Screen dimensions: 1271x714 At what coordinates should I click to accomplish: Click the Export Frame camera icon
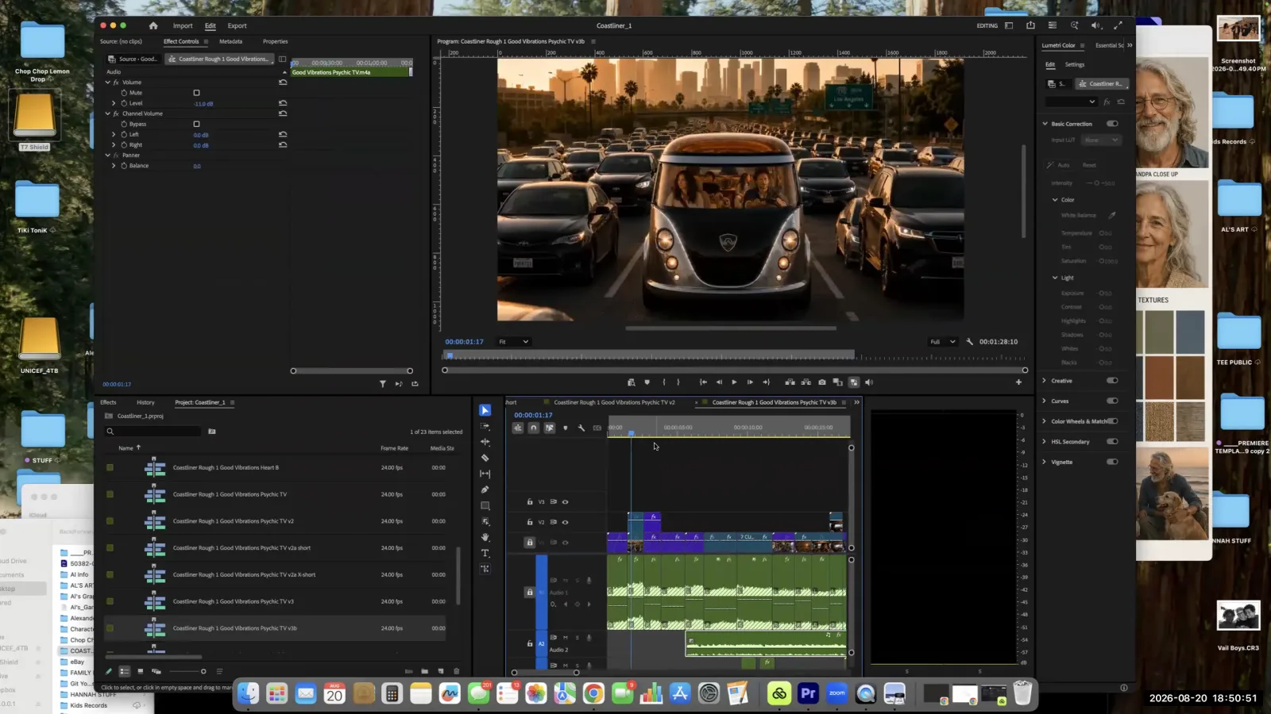822,382
